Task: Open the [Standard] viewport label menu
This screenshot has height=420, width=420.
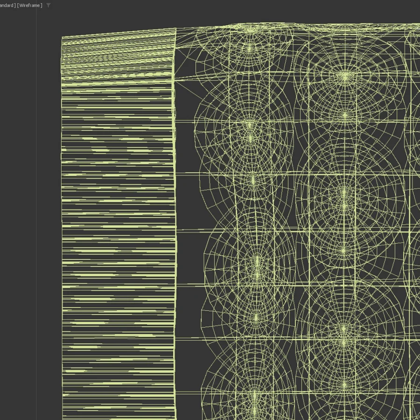Action: click(7, 5)
